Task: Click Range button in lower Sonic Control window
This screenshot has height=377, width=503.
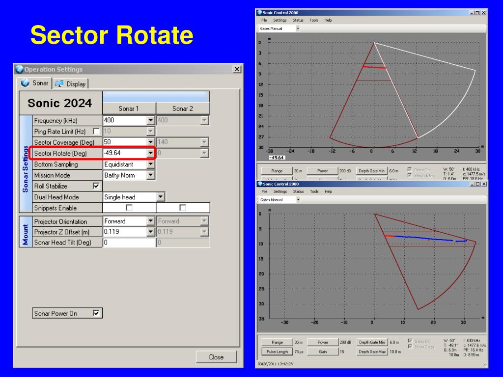Action: (x=277, y=342)
